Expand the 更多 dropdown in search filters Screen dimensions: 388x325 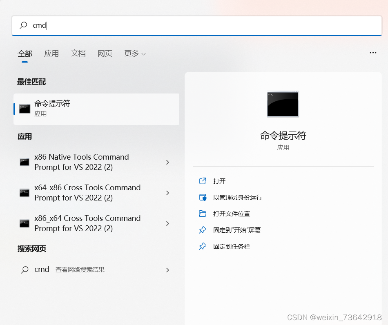pyautogui.click(x=135, y=53)
